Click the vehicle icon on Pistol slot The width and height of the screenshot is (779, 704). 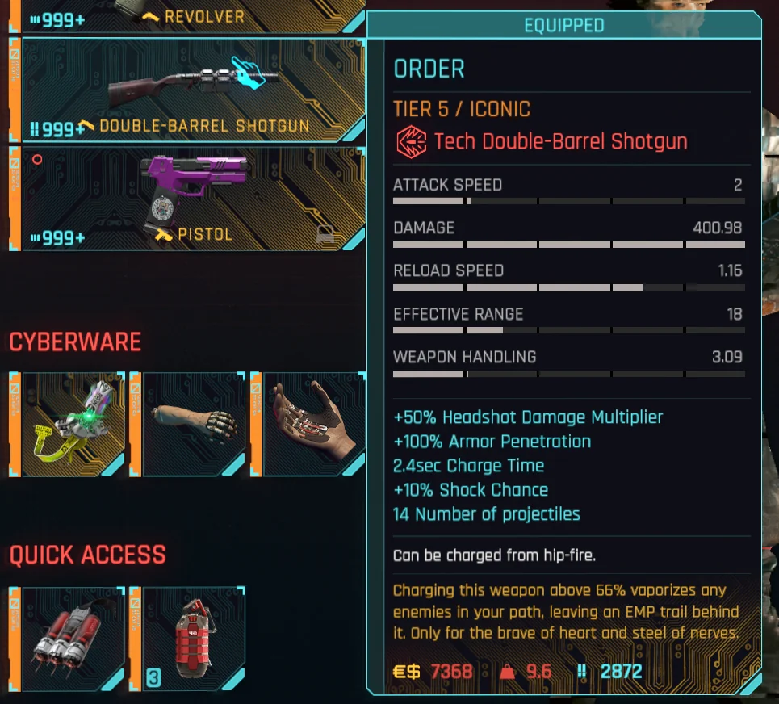tap(325, 233)
